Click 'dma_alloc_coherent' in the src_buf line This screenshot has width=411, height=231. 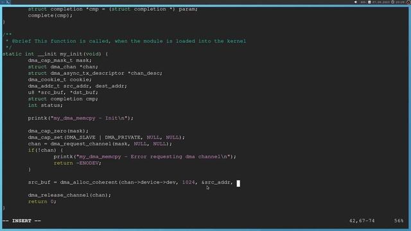pos(89,182)
